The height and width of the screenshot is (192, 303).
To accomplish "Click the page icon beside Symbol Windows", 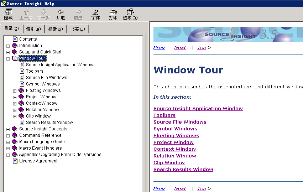I will 22,84.
